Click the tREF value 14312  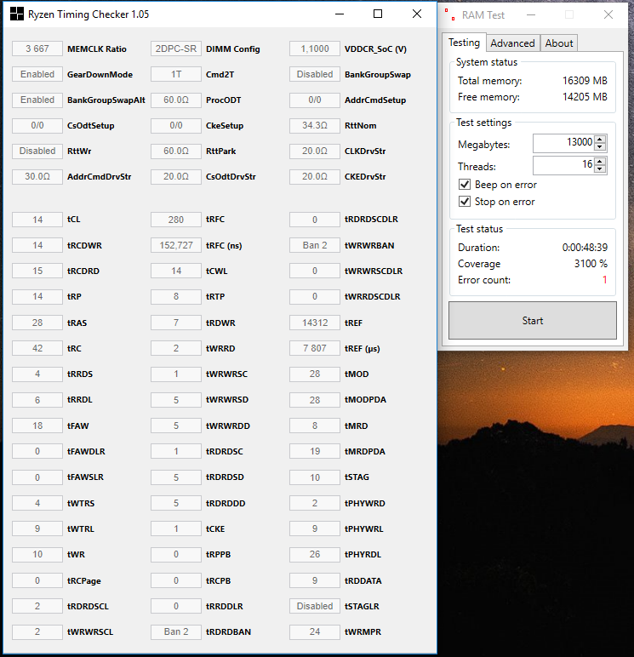pyautogui.click(x=315, y=323)
